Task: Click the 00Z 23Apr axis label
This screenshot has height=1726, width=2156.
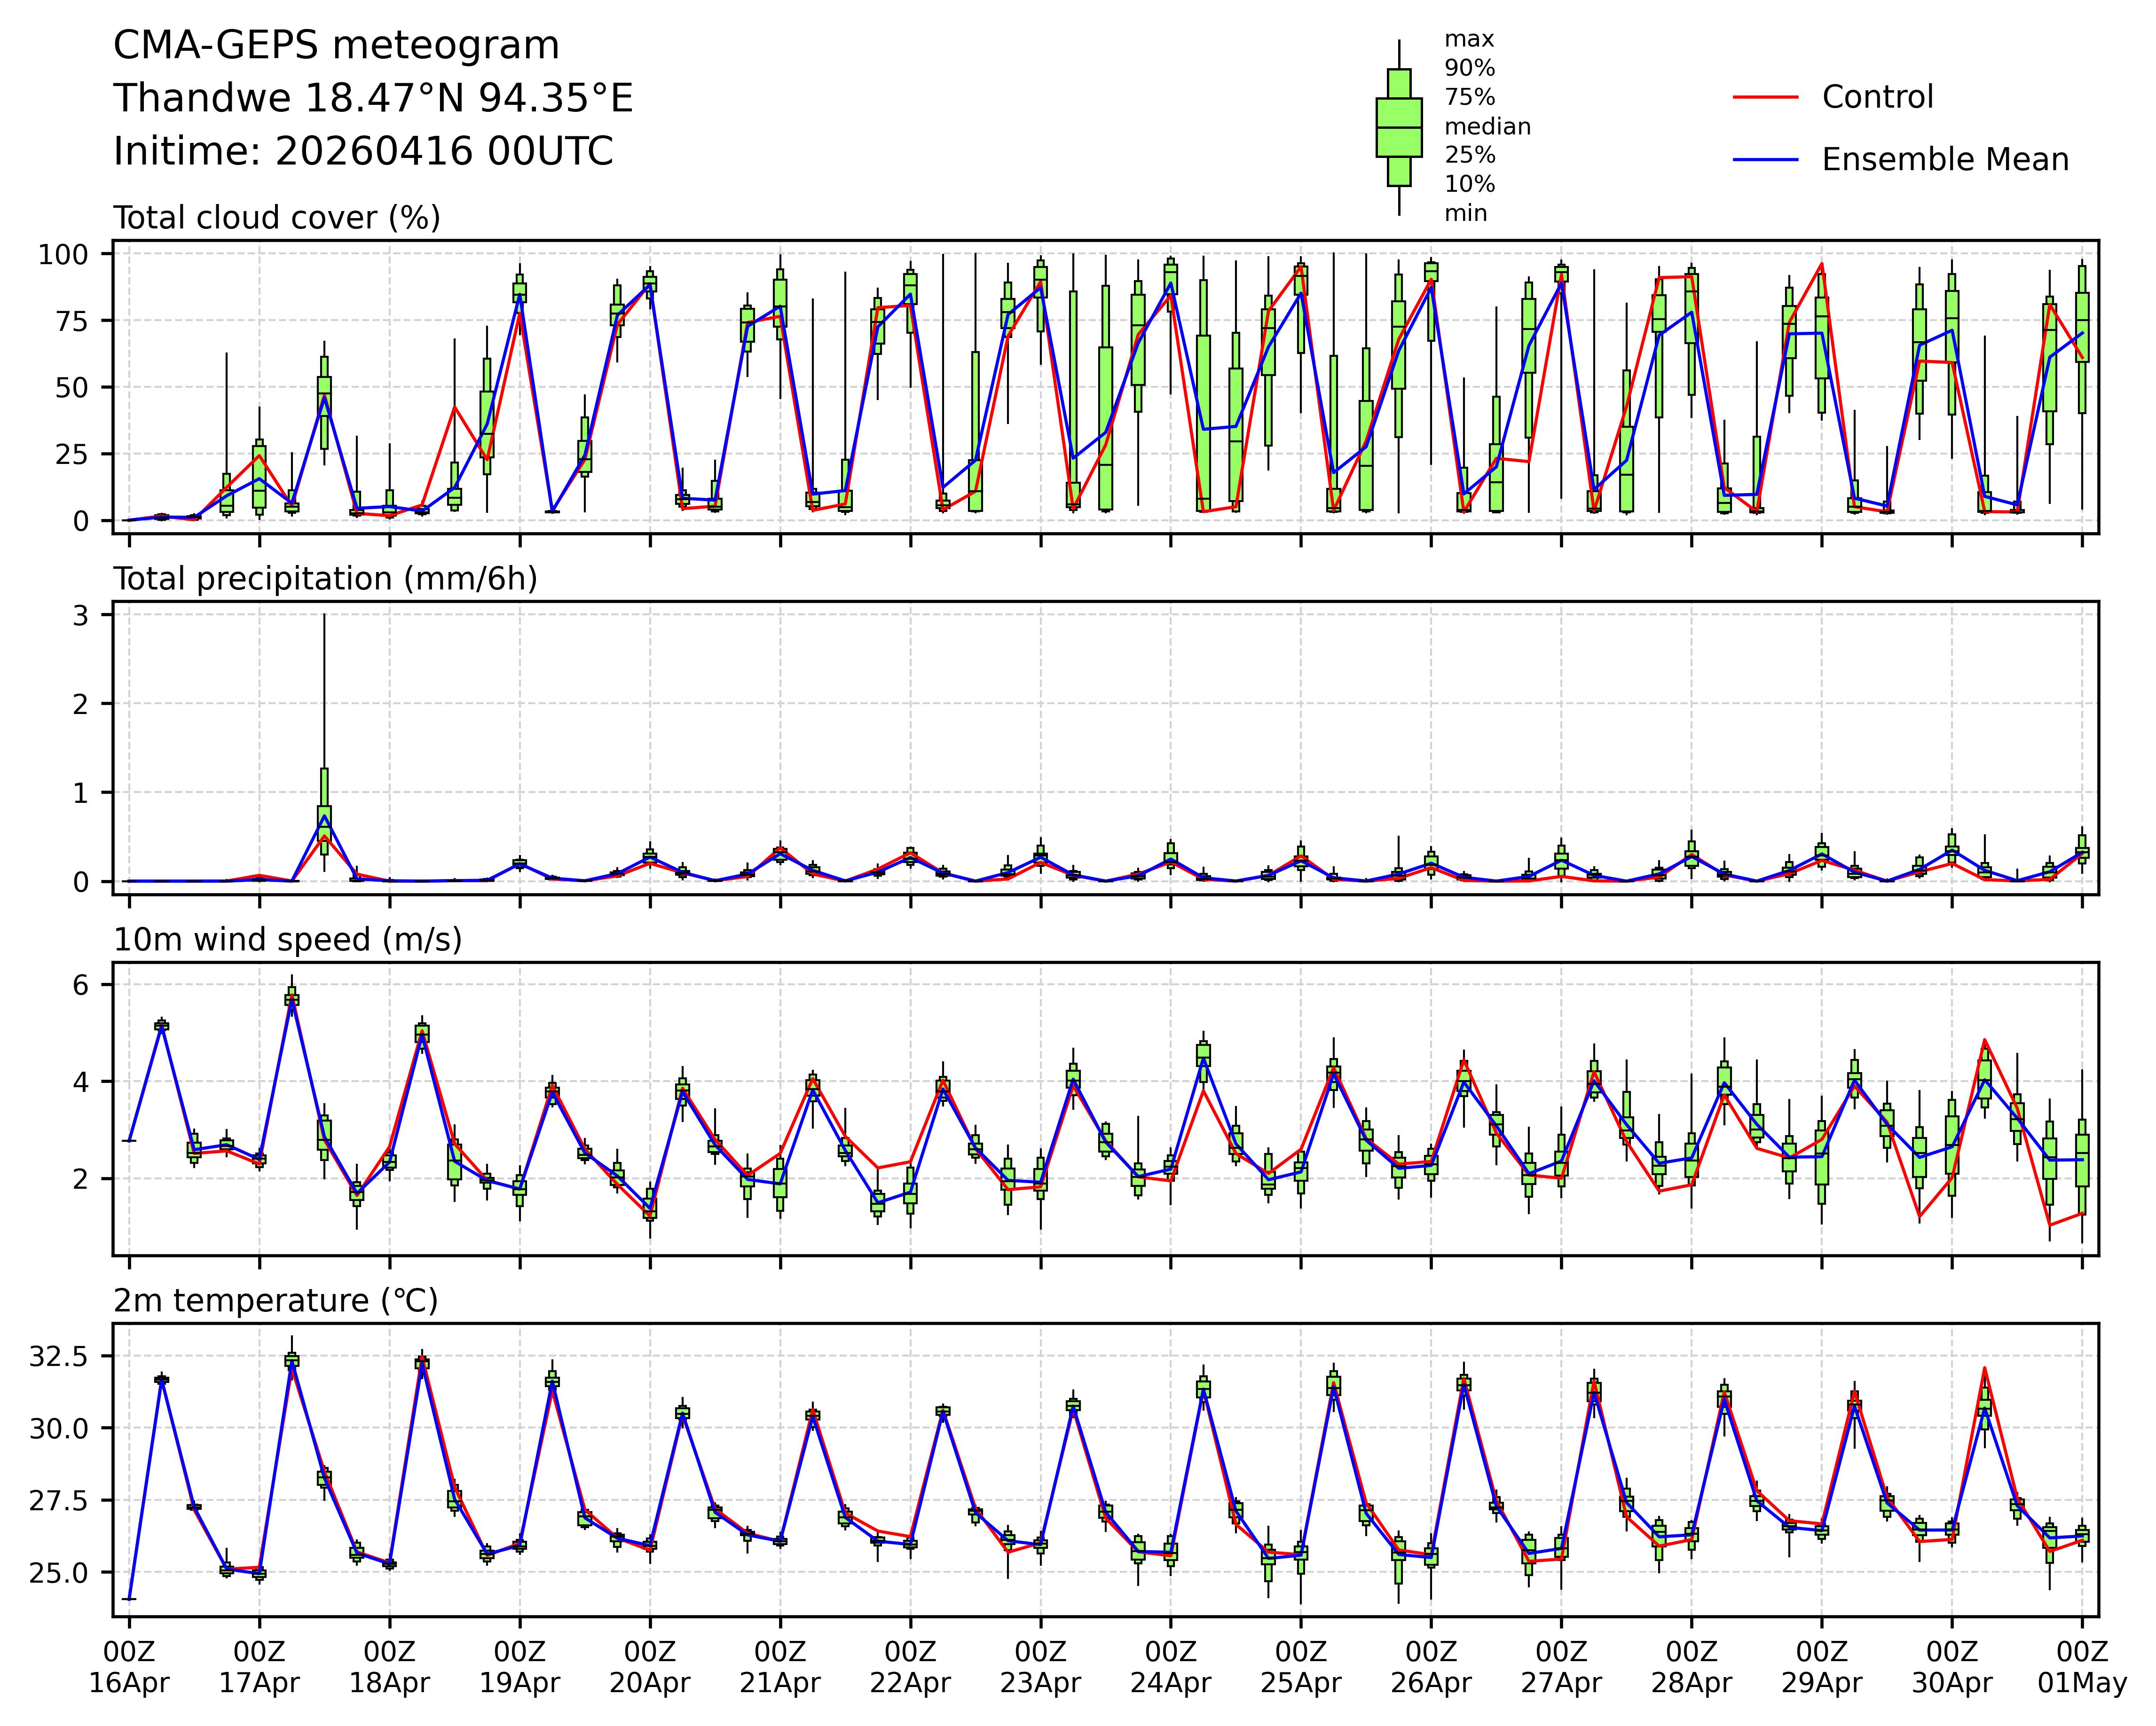Action: tap(1040, 1666)
